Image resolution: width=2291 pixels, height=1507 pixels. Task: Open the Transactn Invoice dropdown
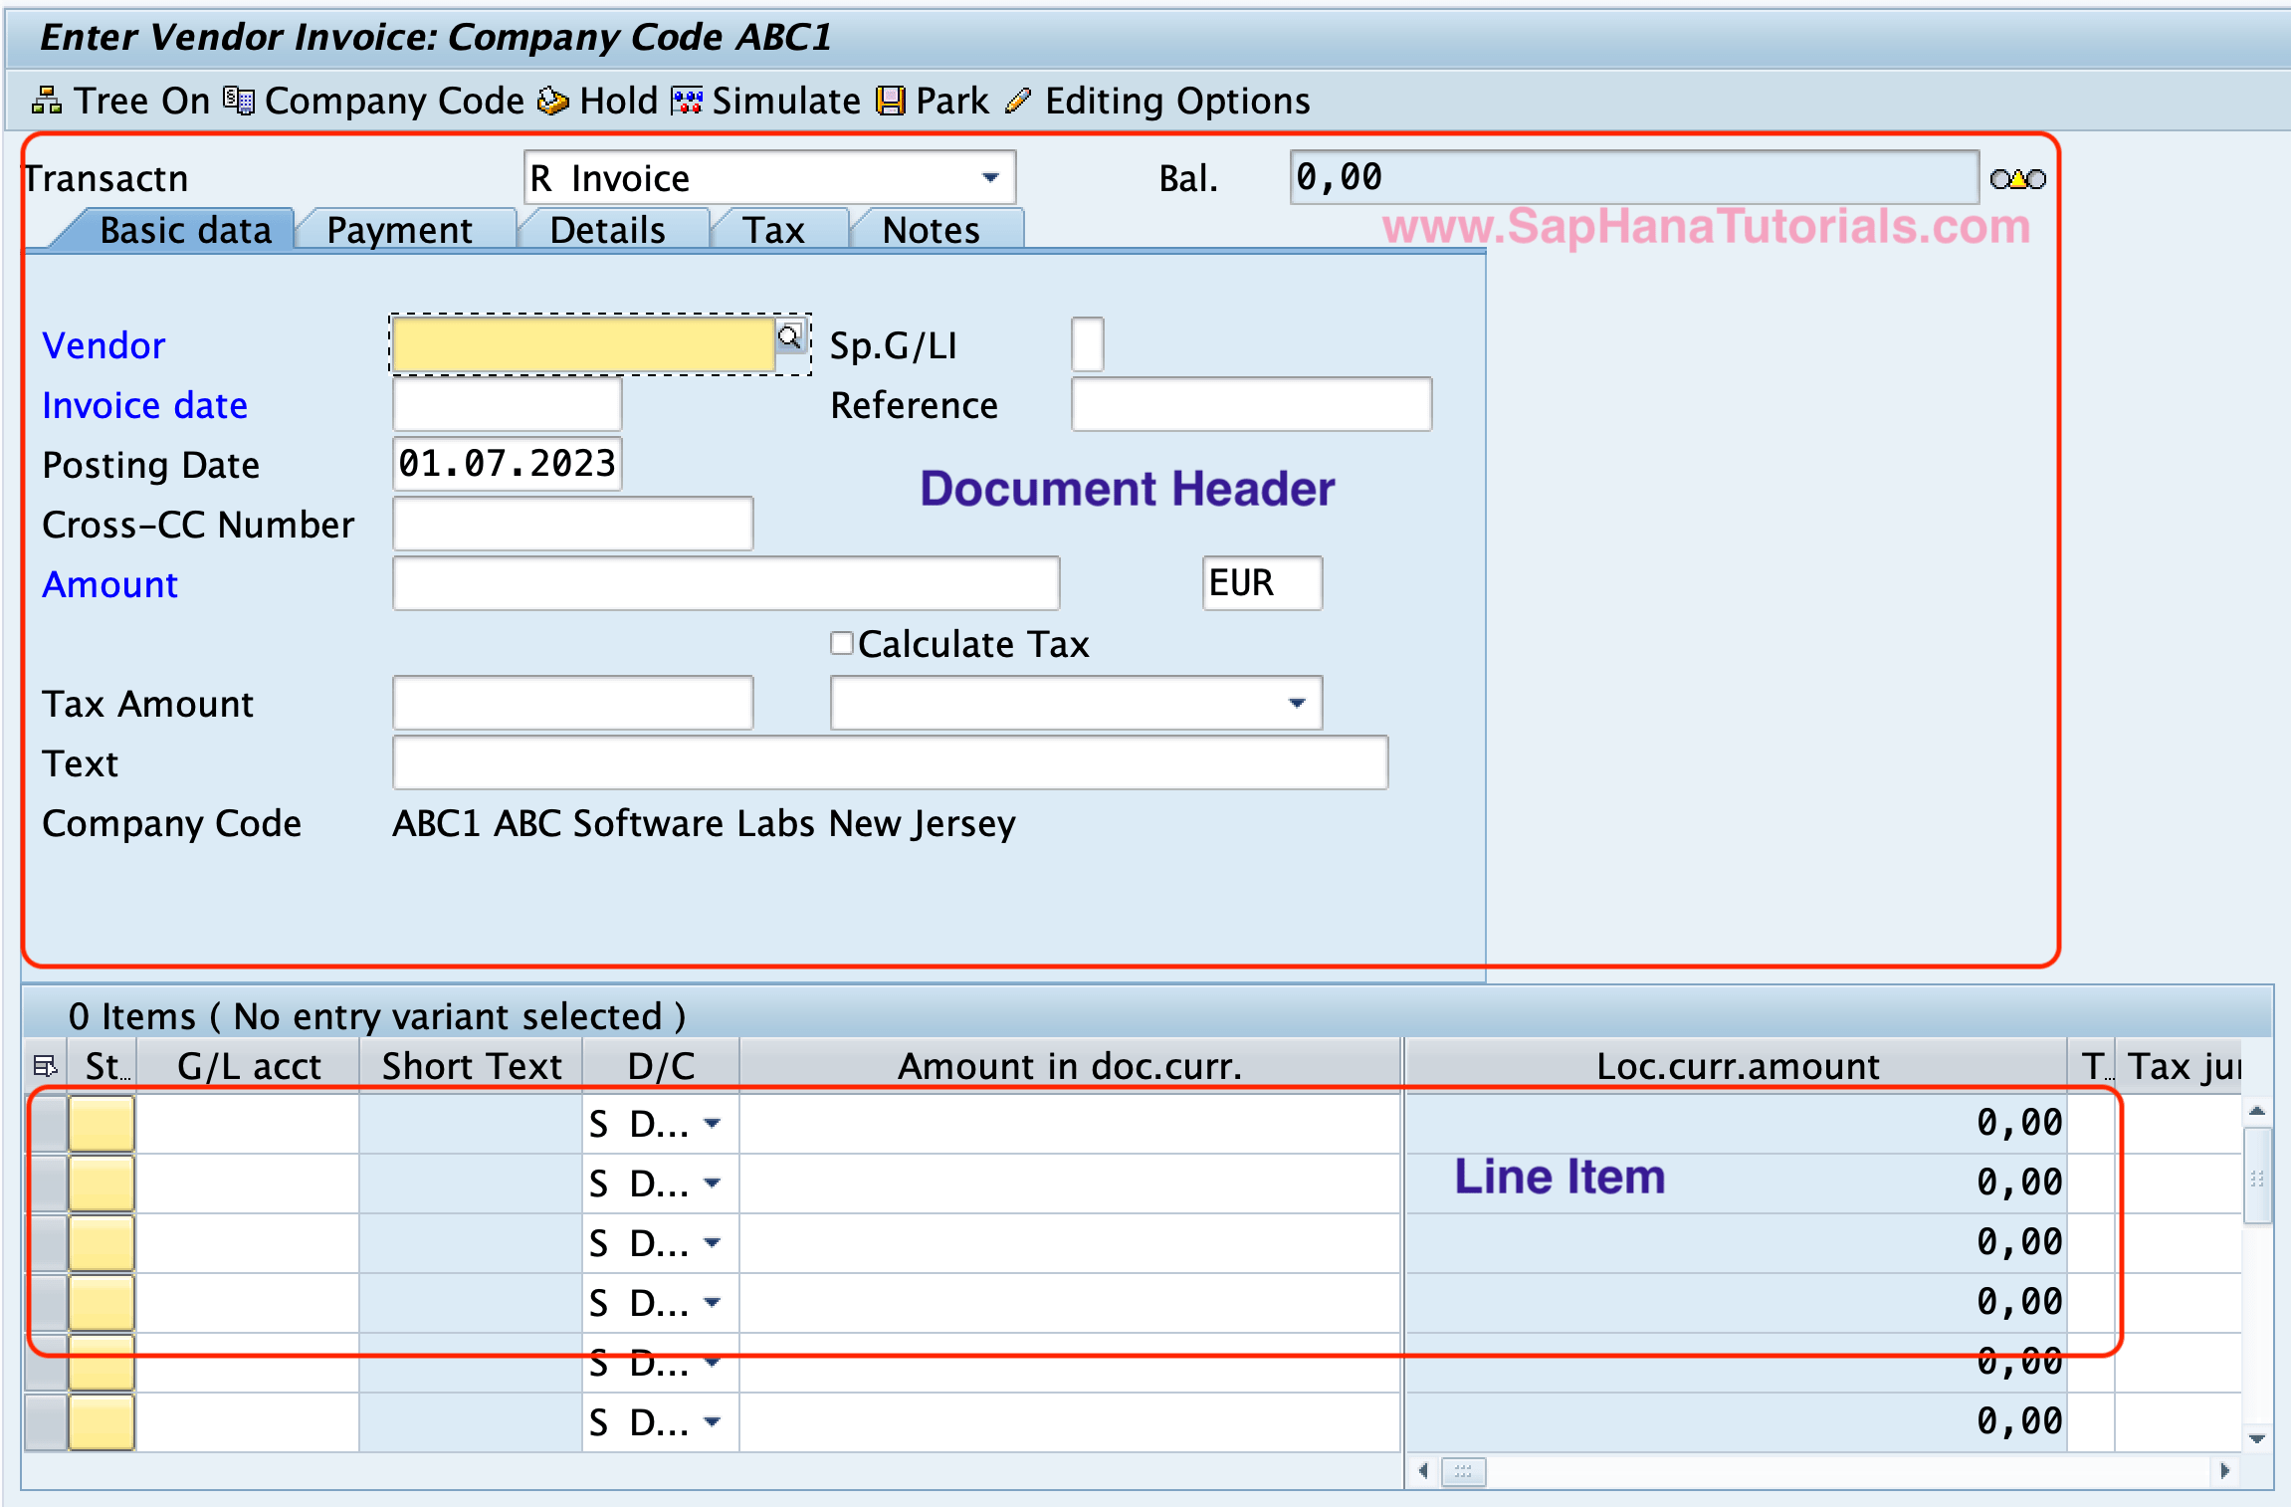click(x=990, y=177)
